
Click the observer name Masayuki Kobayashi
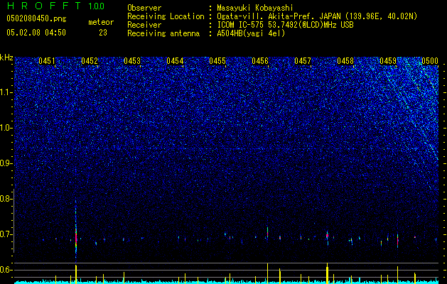click(x=255, y=8)
